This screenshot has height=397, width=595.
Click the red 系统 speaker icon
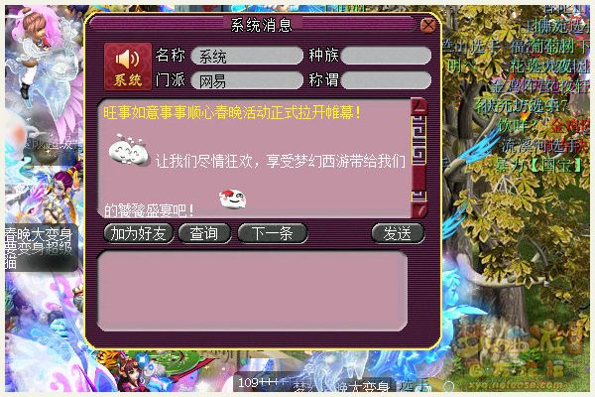coord(128,66)
